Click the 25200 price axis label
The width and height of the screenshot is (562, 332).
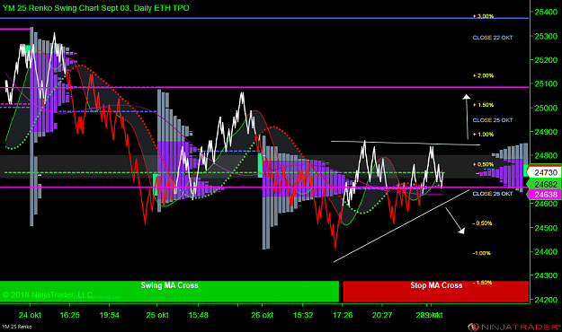(x=546, y=60)
